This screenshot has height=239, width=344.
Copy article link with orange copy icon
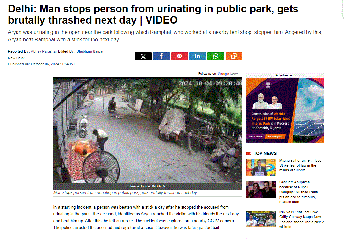coord(234,56)
